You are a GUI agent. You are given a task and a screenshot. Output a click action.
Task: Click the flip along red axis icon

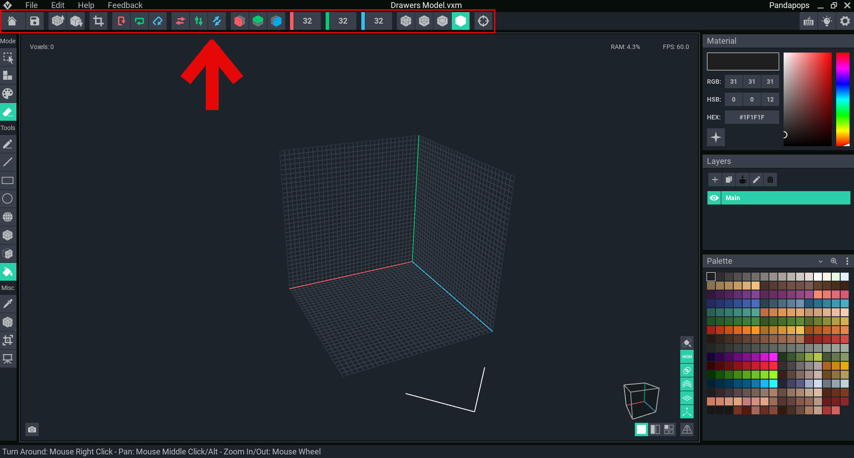(x=180, y=21)
